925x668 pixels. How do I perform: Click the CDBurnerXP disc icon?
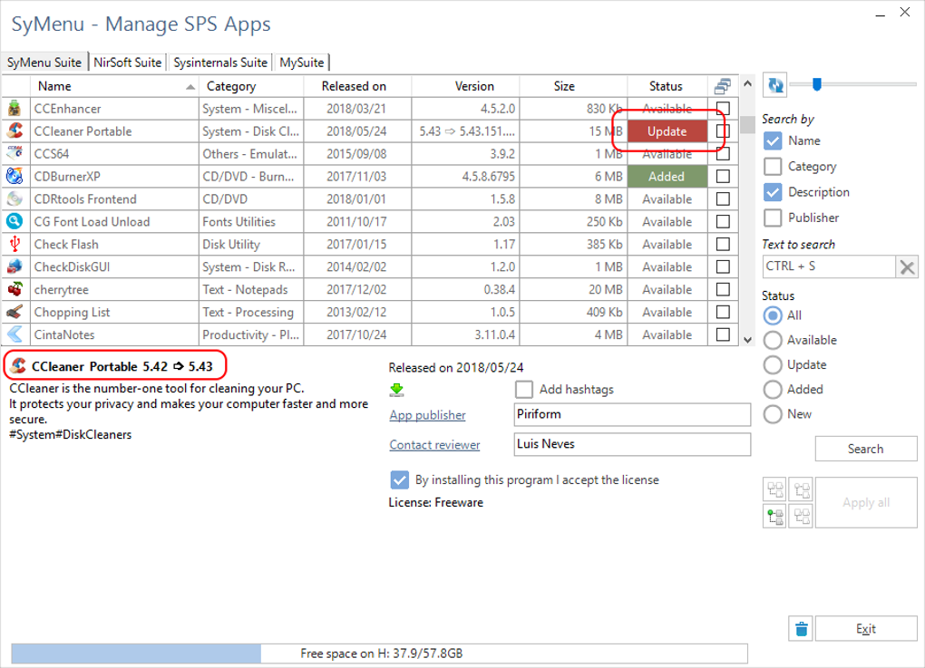(x=15, y=176)
